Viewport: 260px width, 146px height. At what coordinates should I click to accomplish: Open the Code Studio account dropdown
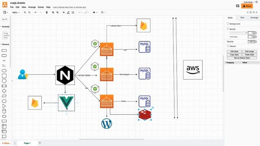pyautogui.click(x=249, y=2)
